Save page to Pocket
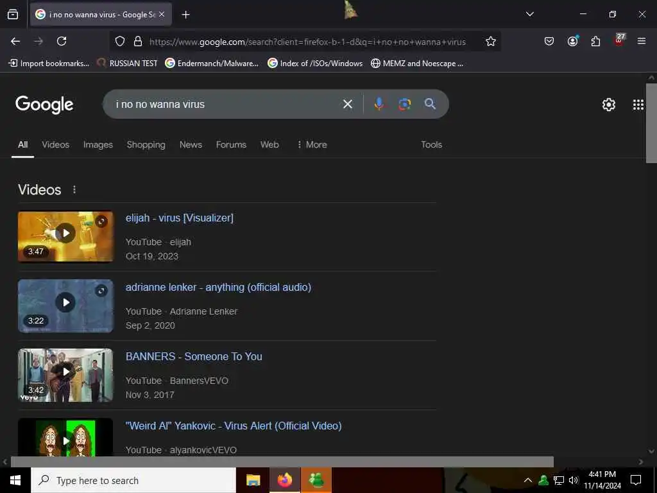 tap(549, 41)
